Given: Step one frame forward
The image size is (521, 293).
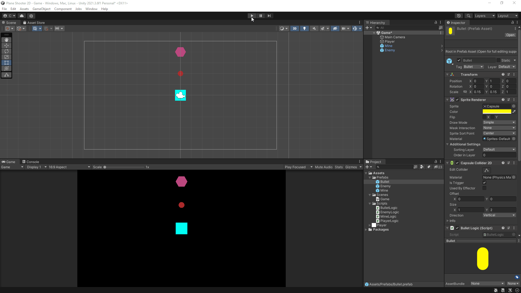Looking at the screenshot, I should click(x=269, y=15).
